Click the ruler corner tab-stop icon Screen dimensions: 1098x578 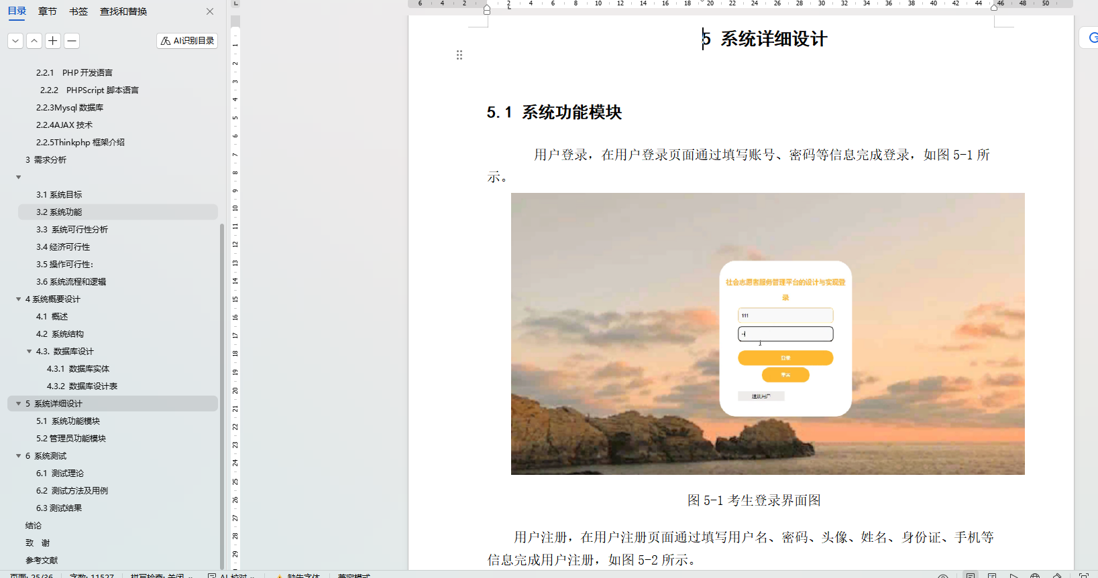click(x=235, y=3)
